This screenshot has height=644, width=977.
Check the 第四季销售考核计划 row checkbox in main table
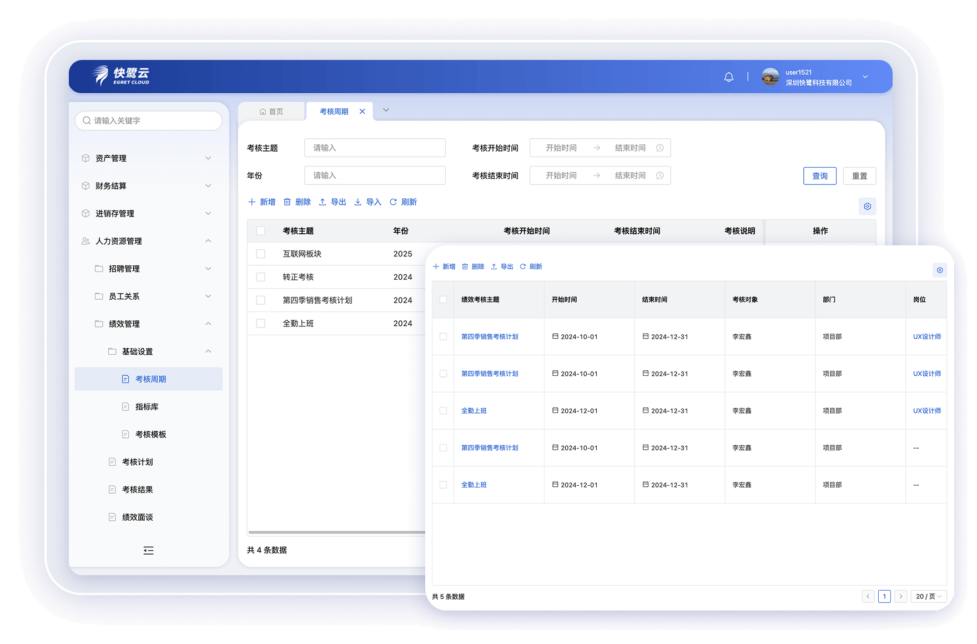[x=260, y=300]
